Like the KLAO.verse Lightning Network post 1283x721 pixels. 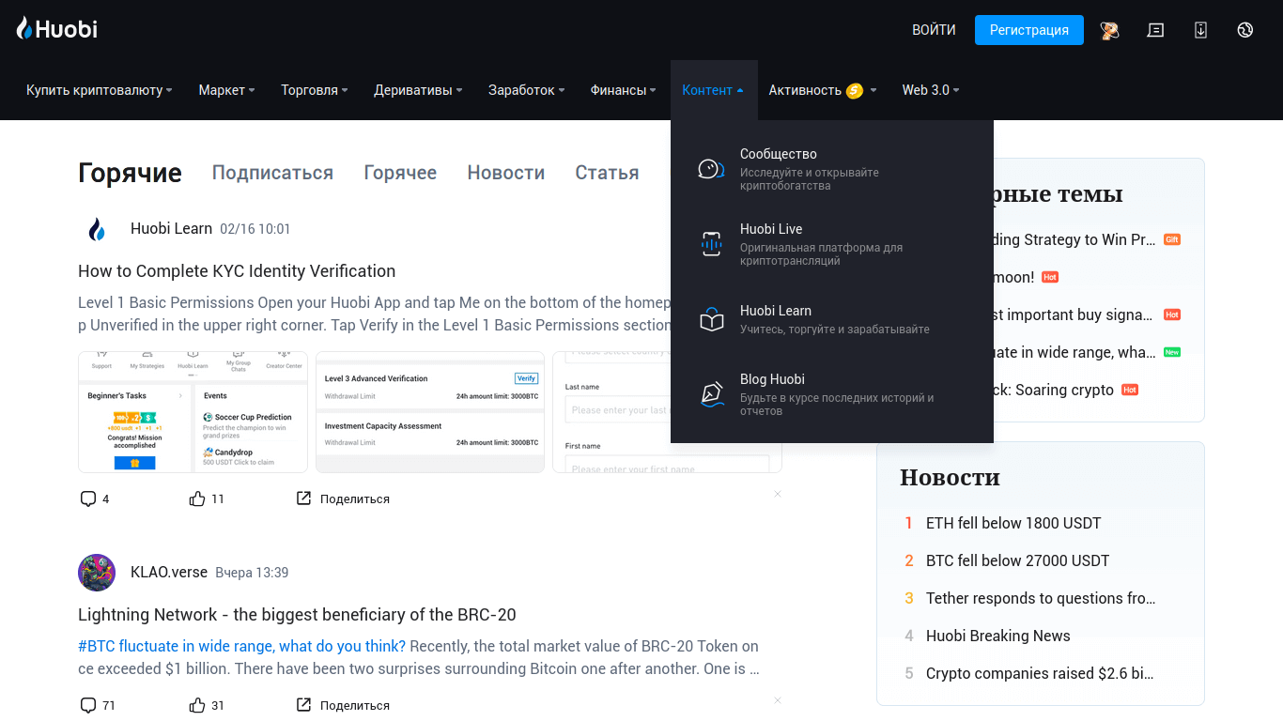coord(197,705)
